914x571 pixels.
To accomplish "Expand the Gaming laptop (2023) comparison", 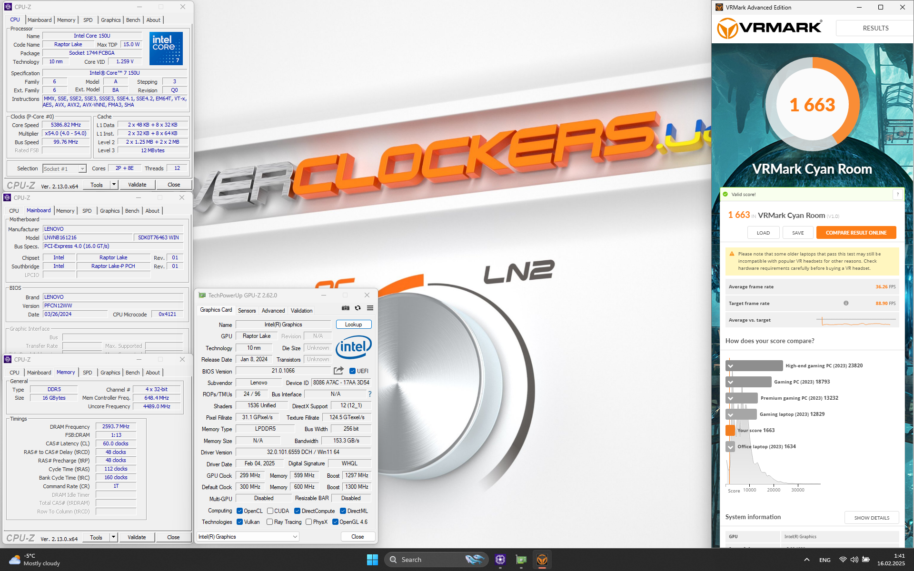I will tap(730, 414).
